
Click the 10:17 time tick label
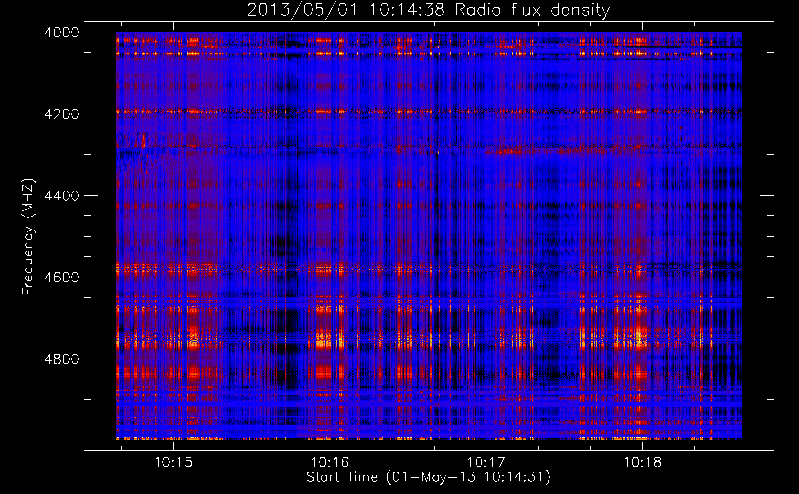486,462
